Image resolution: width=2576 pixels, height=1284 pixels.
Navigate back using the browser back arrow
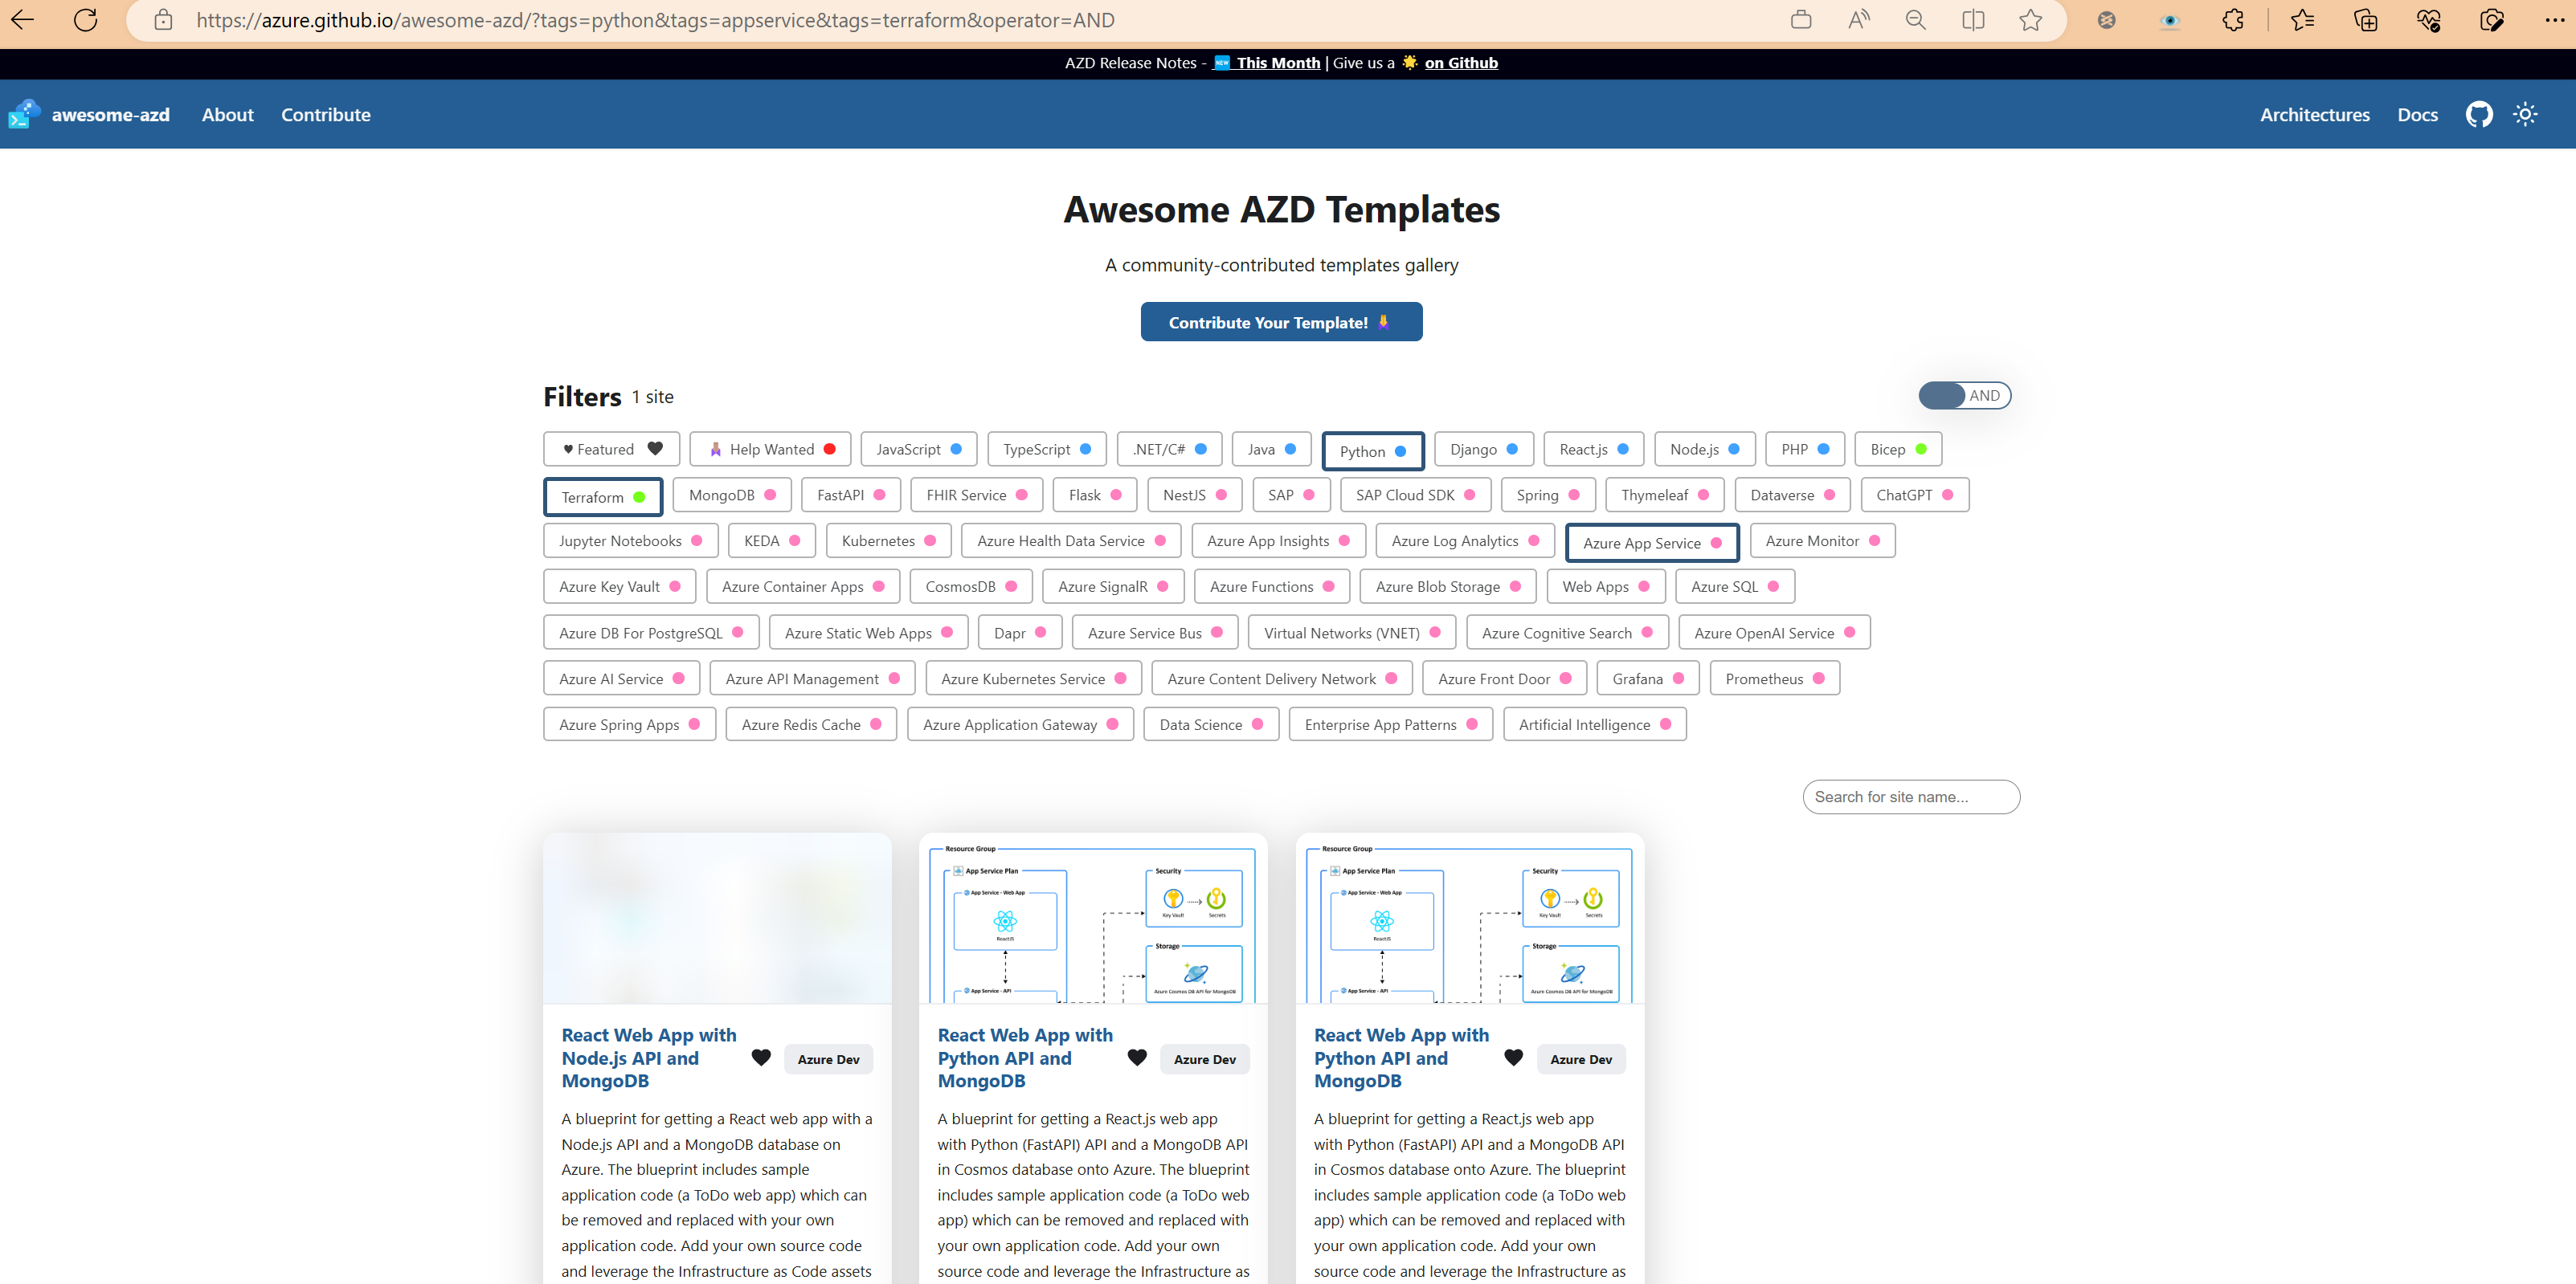[22, 19]
